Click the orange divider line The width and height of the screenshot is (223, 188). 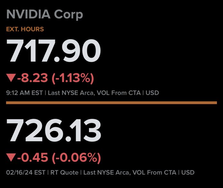click(111, 103)
